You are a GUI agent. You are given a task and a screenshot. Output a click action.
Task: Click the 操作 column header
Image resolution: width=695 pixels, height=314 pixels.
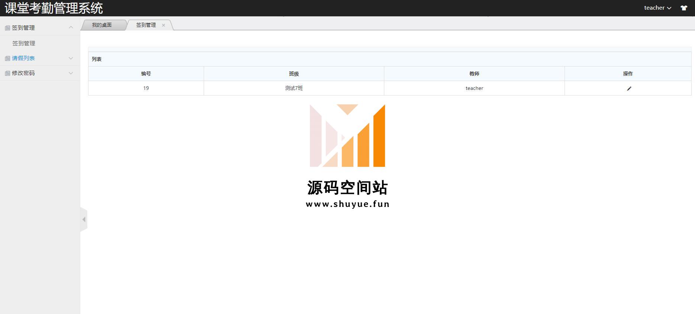coord(628,74)
